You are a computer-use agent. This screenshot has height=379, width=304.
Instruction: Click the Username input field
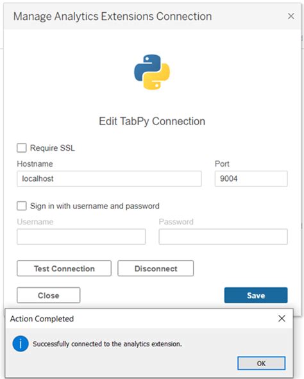point(81,237)
